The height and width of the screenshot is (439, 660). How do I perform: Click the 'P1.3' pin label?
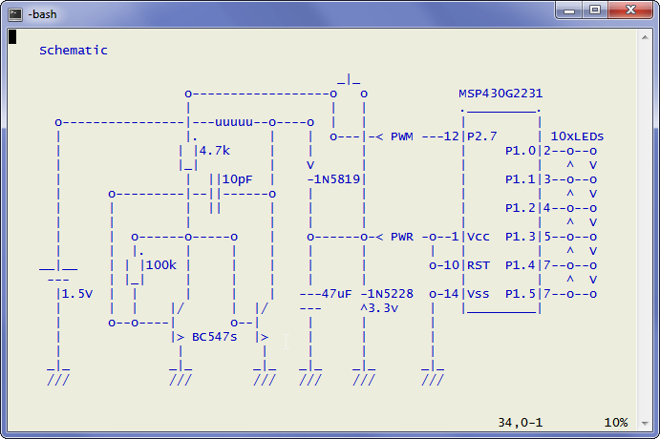coord(521,237)
